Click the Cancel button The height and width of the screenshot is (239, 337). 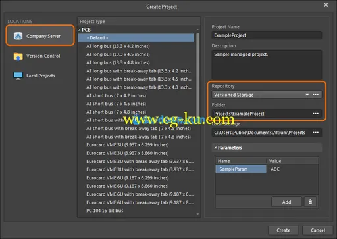click(318, 230)
